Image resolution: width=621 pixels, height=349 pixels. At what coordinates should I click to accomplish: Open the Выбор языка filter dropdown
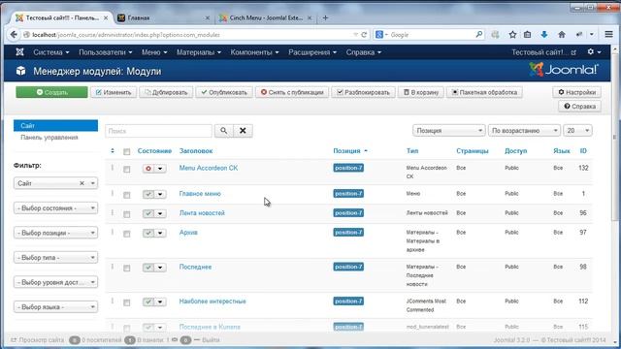(x=55, y=307)
